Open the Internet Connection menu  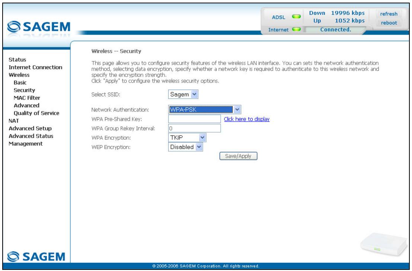(35, 67)
